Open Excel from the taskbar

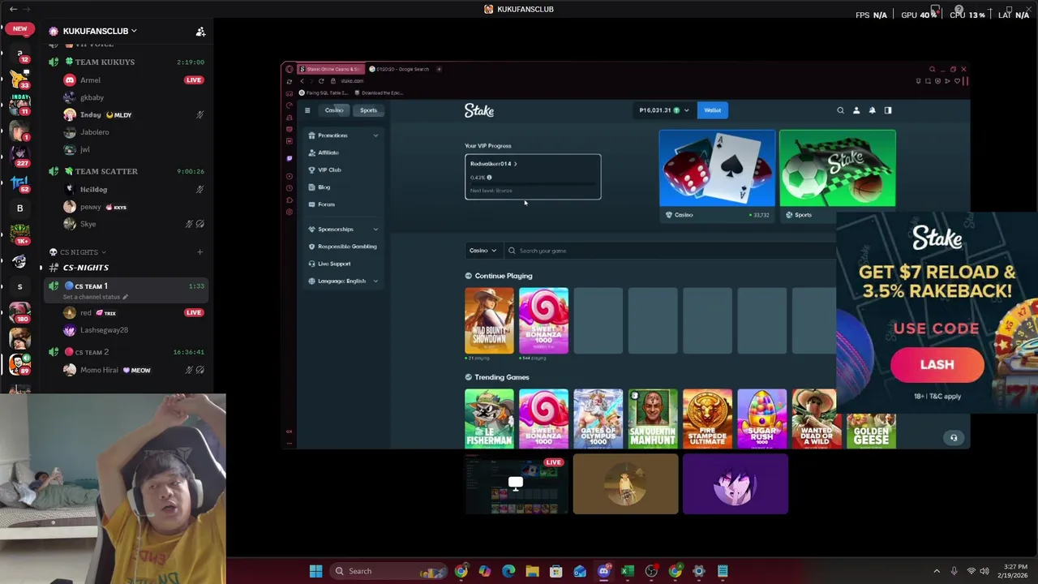tap(627, 571)
